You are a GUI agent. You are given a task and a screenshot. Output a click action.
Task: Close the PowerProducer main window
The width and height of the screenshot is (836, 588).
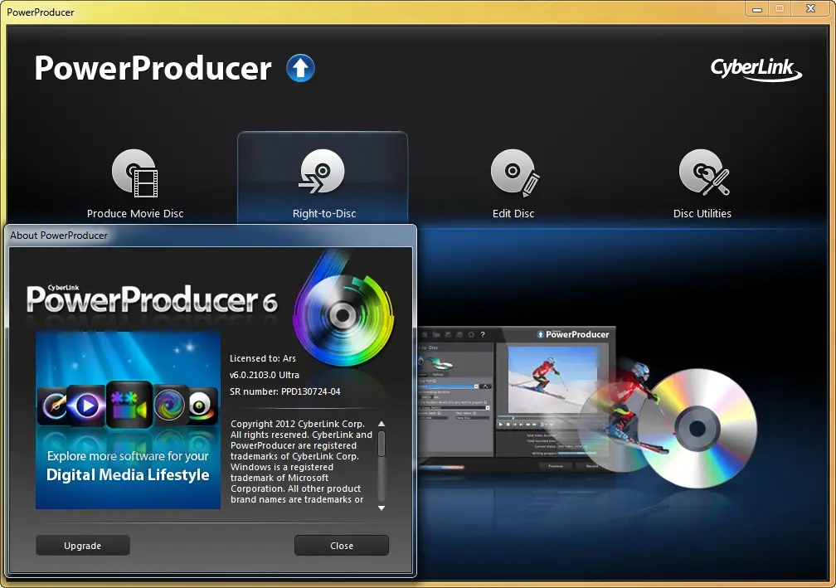pyautogui.click(x=811, y=8)
